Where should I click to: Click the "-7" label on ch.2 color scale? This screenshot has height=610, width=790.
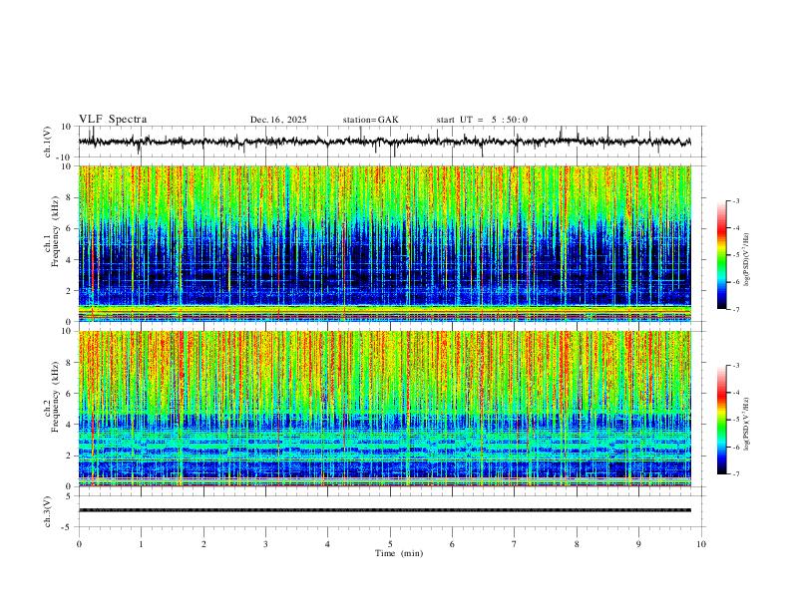(736, 474)
